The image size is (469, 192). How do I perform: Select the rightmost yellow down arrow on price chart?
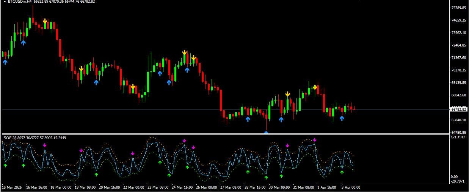[x=315, y=87]
